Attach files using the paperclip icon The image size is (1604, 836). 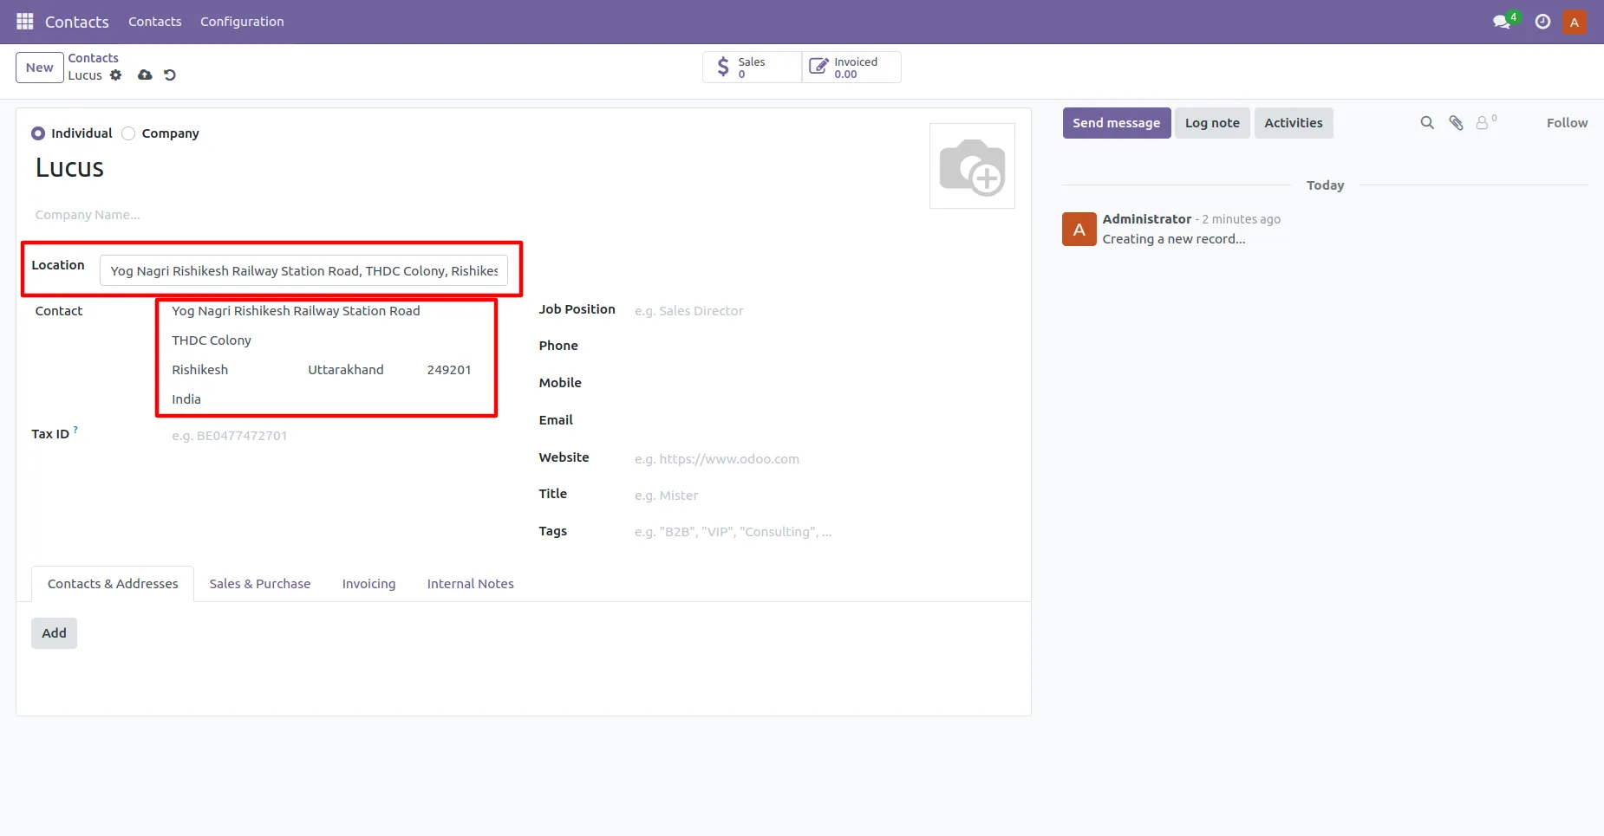point(1457,123)
